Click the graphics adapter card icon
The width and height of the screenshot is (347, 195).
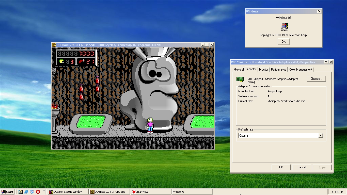[240, 79]
